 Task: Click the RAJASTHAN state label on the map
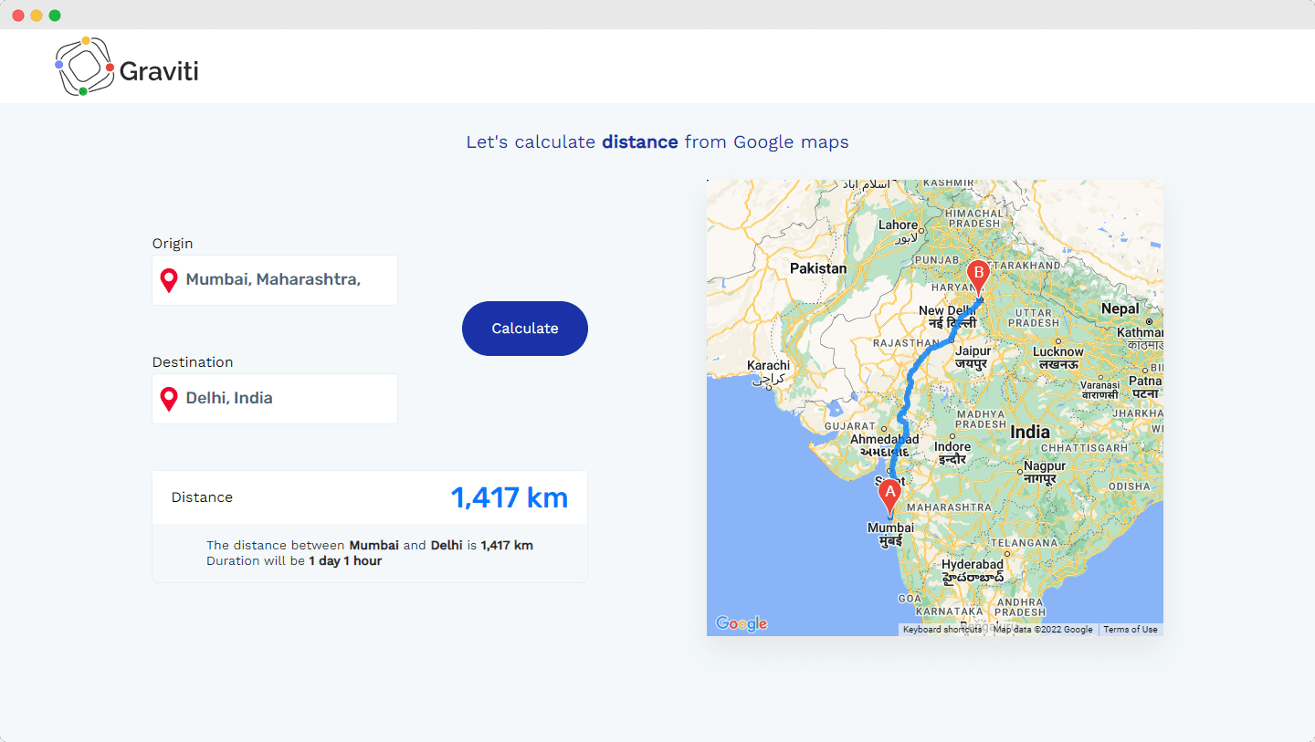coord(904,343)
